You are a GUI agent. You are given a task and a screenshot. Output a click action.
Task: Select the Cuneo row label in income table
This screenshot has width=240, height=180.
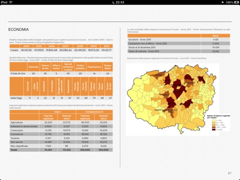click(14, 50)
